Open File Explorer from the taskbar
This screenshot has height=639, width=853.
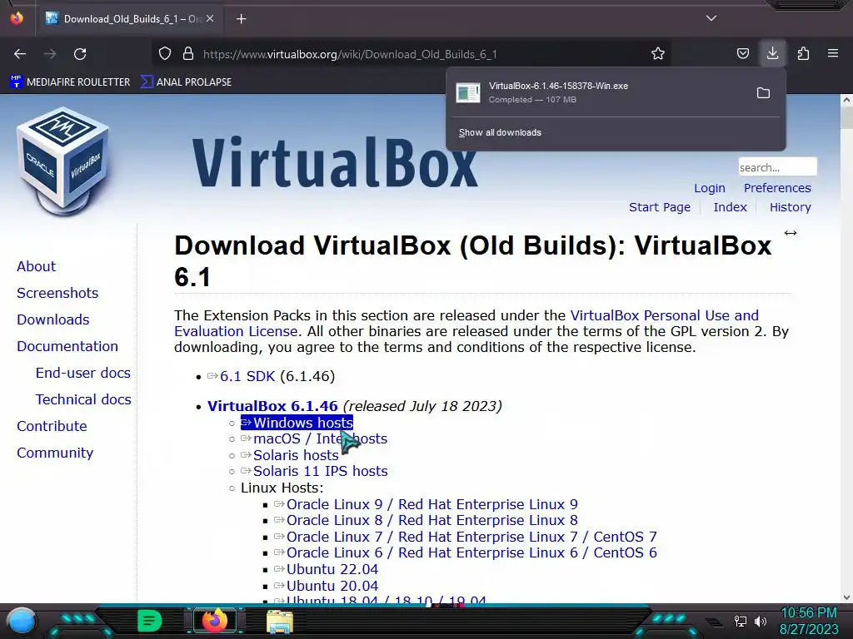point(280,621)
